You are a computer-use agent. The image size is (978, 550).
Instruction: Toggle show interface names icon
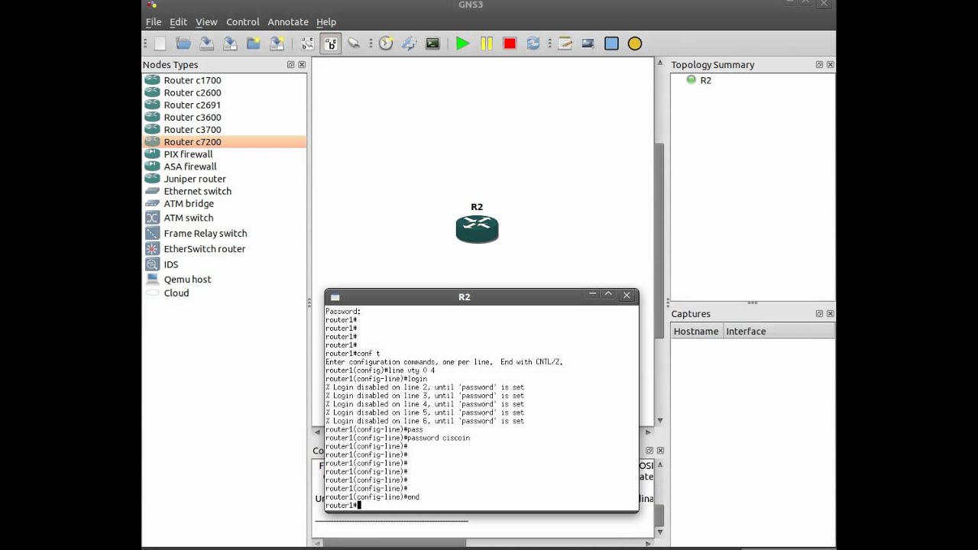307,44
